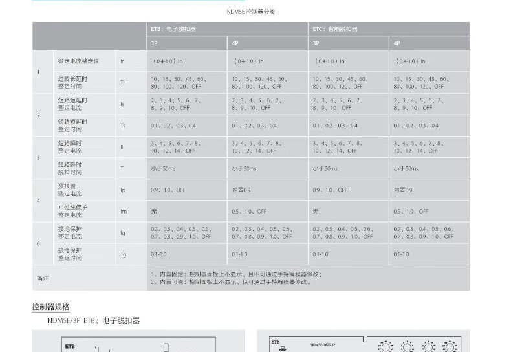The width and height of the screenshot is (511, 352).
Task: Select the ETB：电子脱扣器 table header
Action: coord(173,29)
